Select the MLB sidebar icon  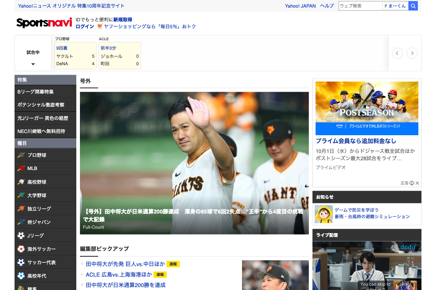coord(21,169)
